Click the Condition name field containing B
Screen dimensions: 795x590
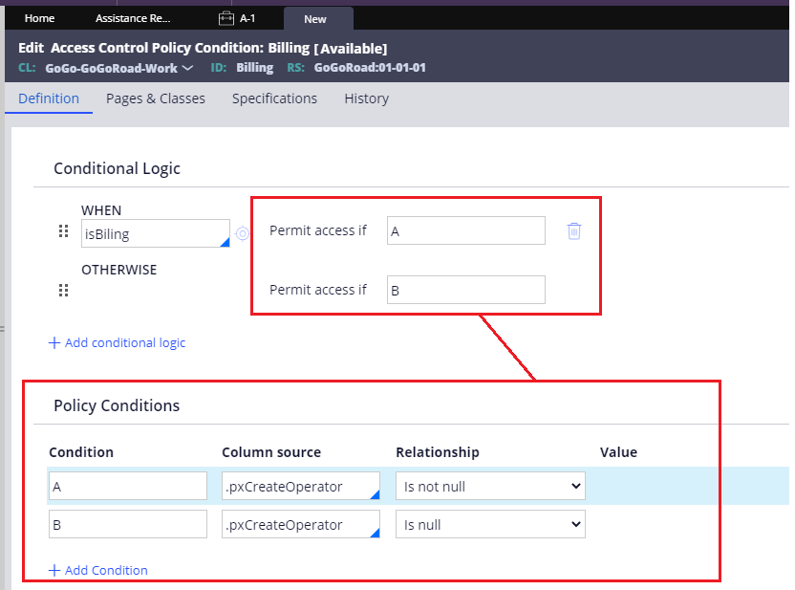coord(127,524)
